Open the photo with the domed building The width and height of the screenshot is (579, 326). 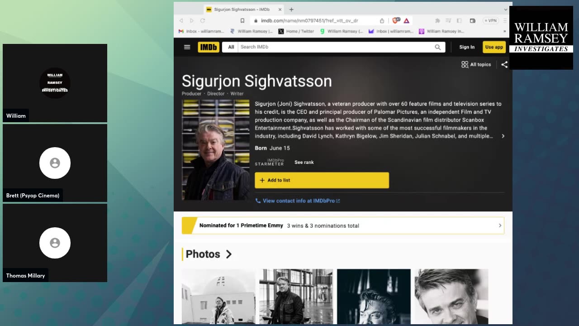[x=218, y=297]
